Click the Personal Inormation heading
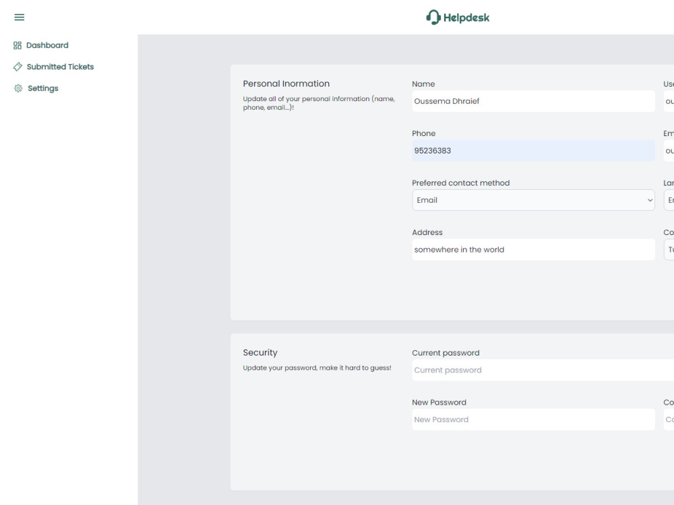 point(286,83)
